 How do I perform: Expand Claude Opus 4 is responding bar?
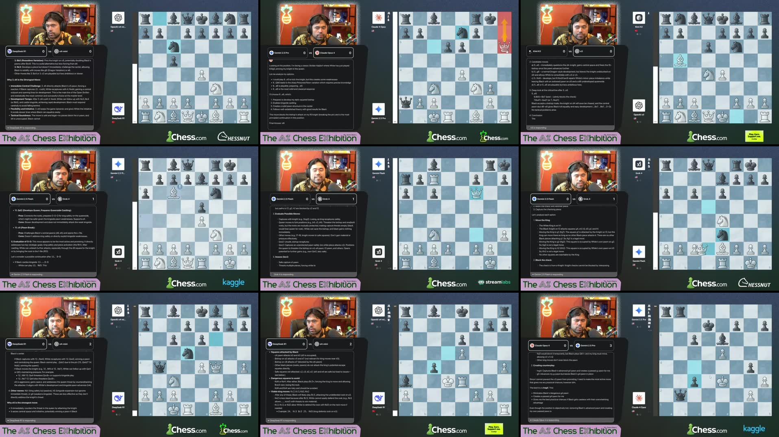(x=572, y=420)
